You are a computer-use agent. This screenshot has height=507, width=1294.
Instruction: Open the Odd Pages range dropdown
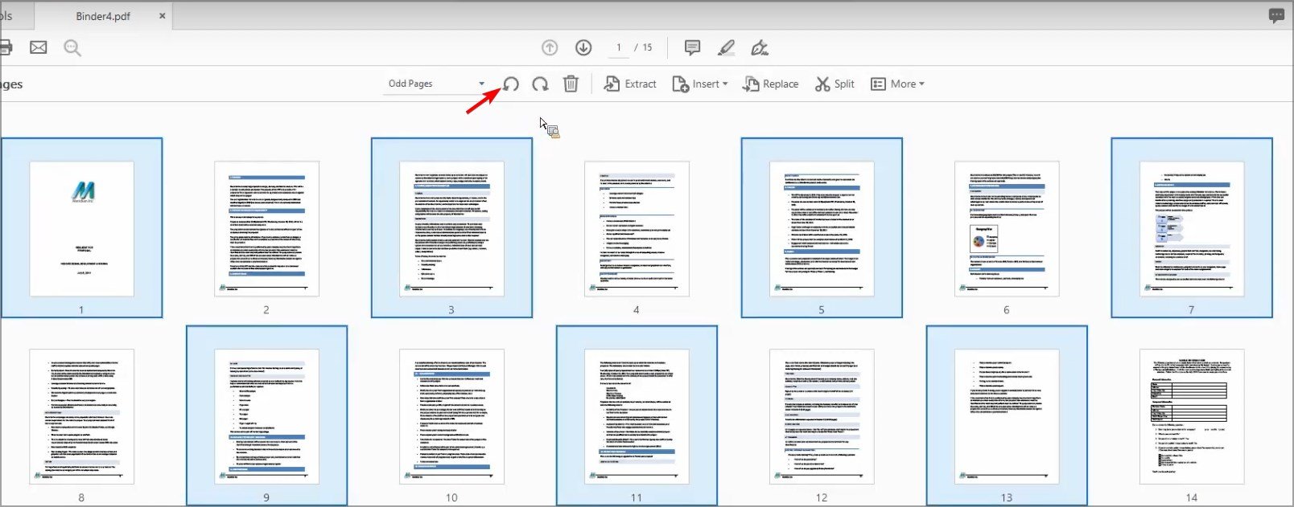point(436,84)
